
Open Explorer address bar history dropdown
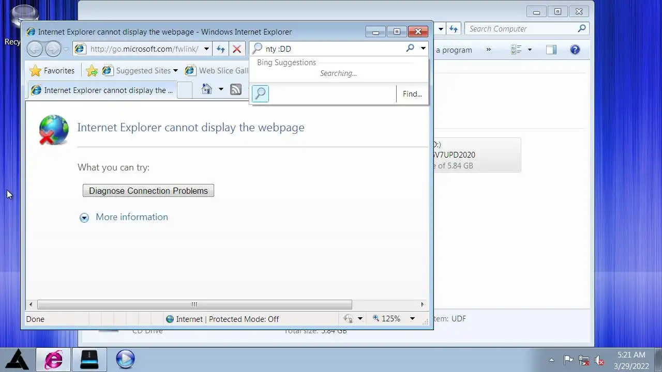(441, 29)
